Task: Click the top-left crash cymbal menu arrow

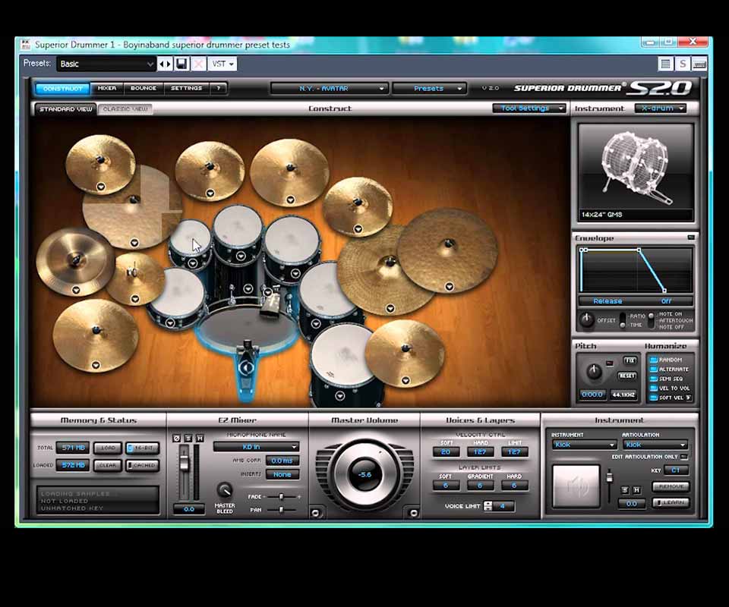Action: [101, 187]
